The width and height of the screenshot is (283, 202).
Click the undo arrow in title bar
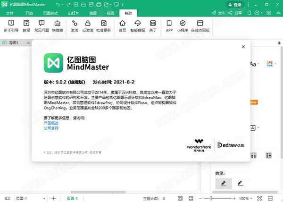point(58,5)
